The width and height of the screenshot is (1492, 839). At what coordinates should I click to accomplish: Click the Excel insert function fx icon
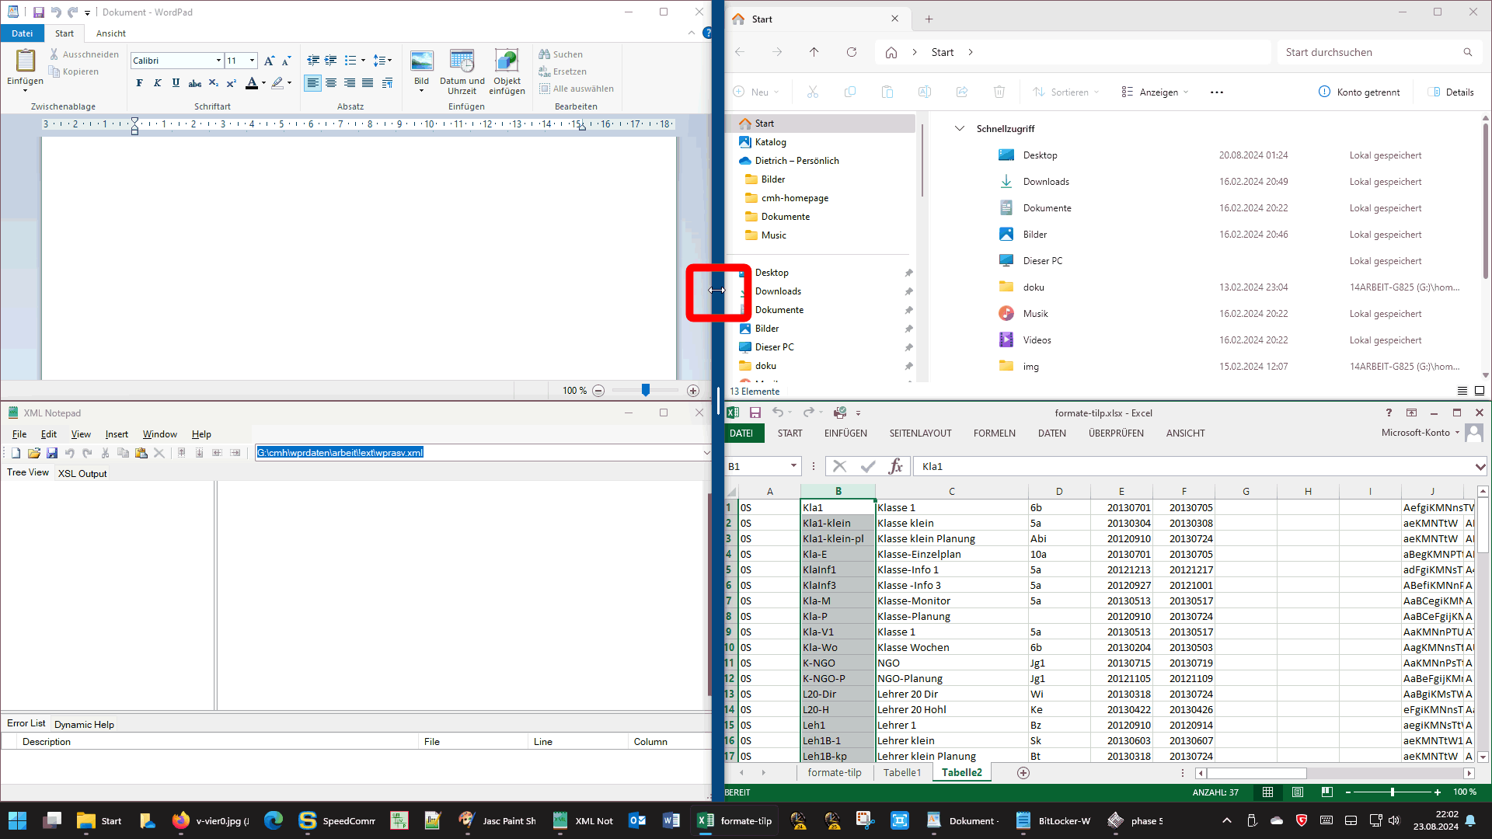click(x=896, y=466)
